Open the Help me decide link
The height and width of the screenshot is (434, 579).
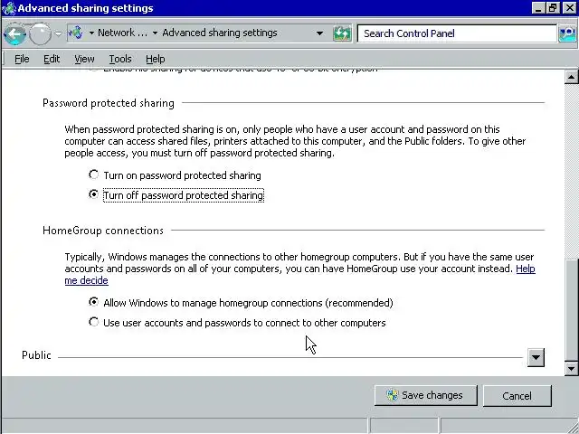coord(525,269)
